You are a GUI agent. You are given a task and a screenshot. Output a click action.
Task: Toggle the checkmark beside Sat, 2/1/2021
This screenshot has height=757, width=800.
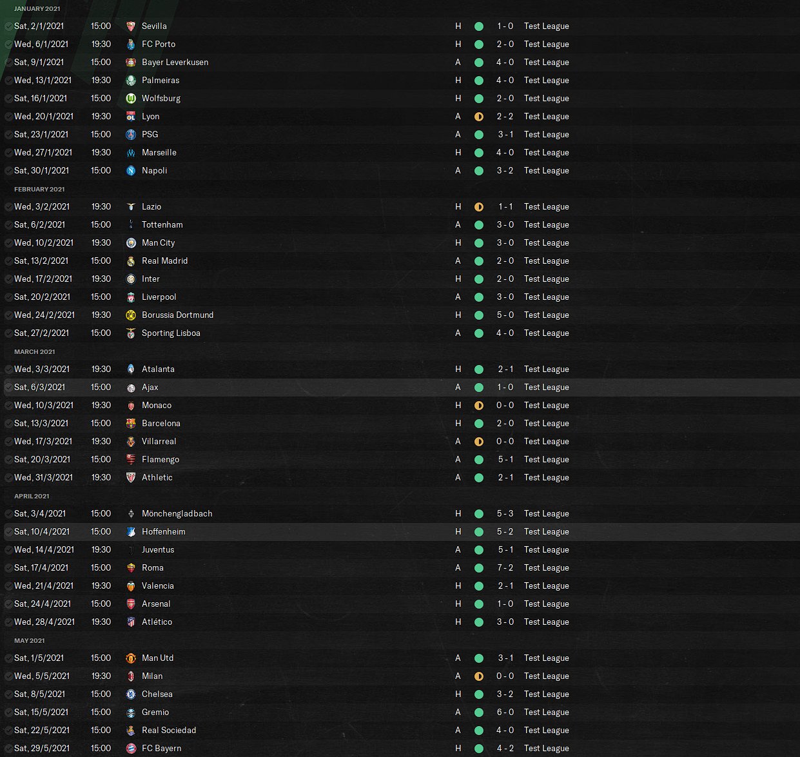[8, 26]
